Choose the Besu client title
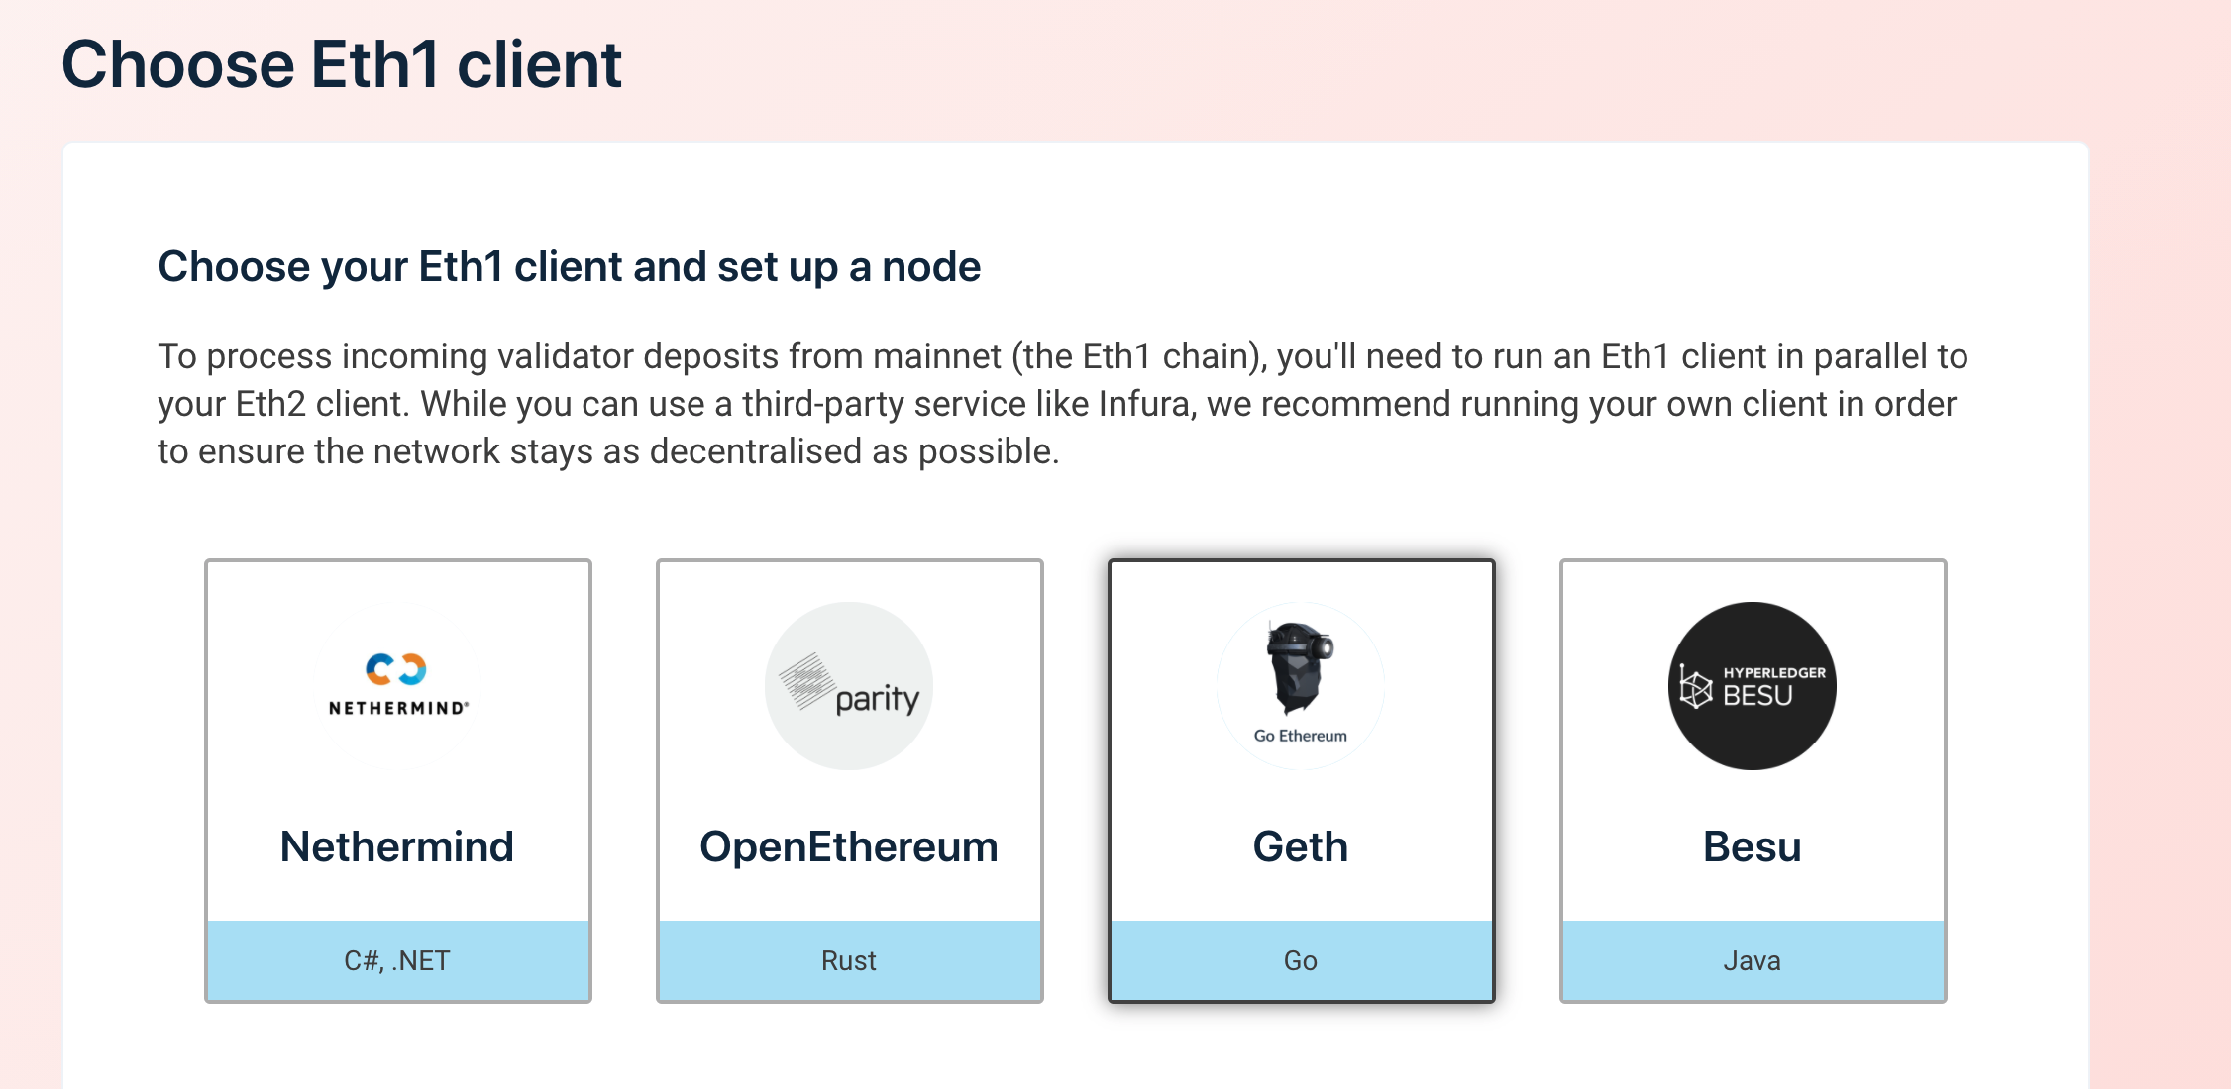The image size is (2231, 1089). click(1753, 846)
